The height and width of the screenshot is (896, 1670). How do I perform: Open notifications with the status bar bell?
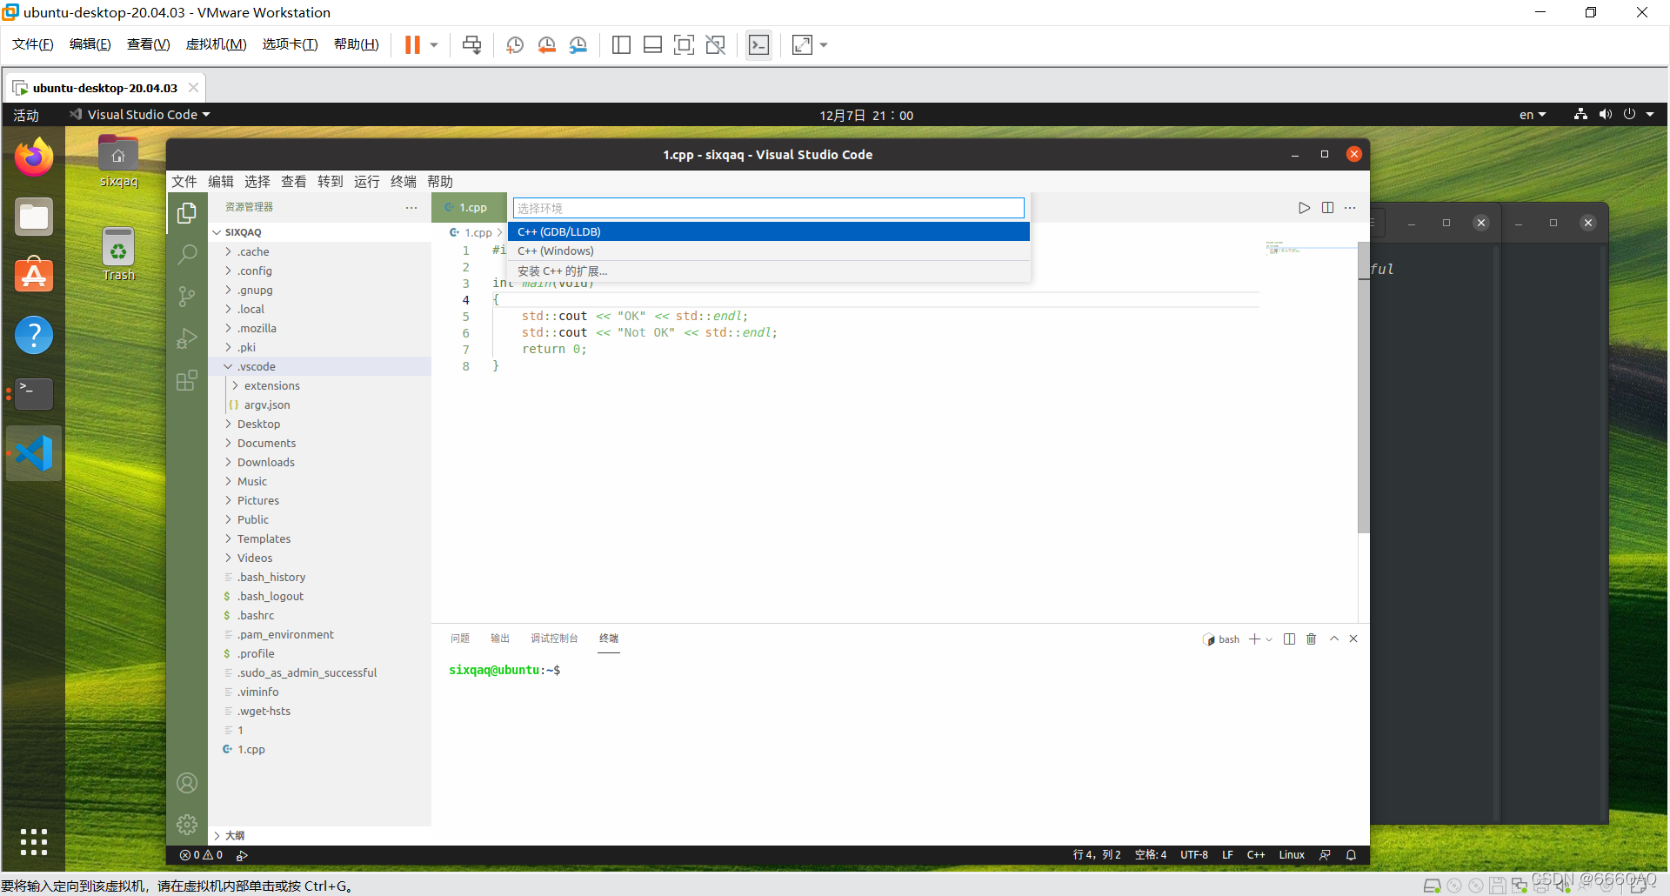[1351, 855]
